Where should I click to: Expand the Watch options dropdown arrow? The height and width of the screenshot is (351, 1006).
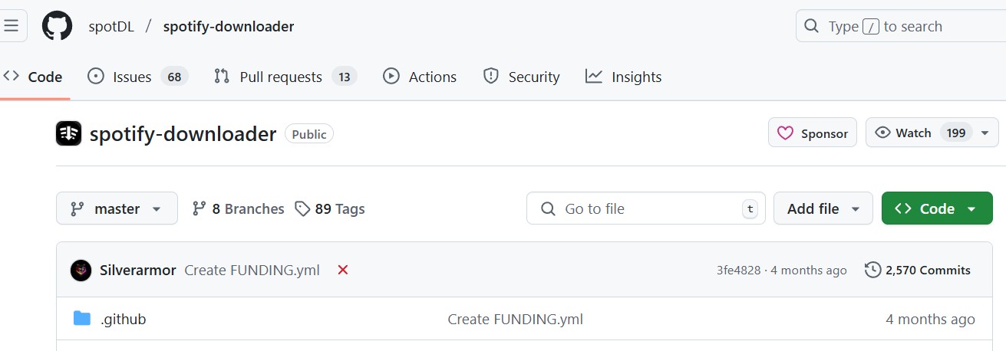985,133
